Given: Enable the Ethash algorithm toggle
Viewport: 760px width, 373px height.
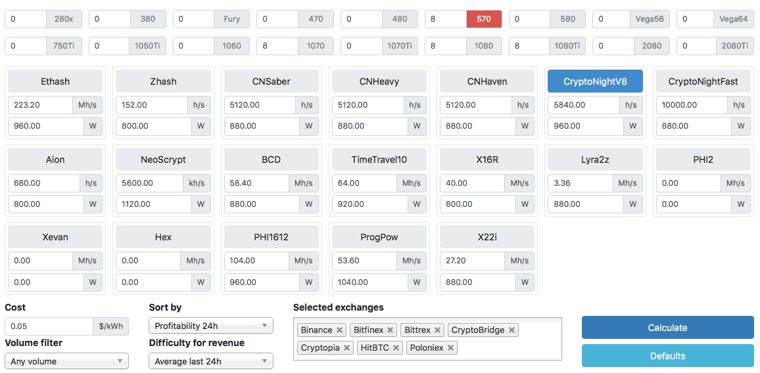Looking at the screenshot, I should pos(55,81).
